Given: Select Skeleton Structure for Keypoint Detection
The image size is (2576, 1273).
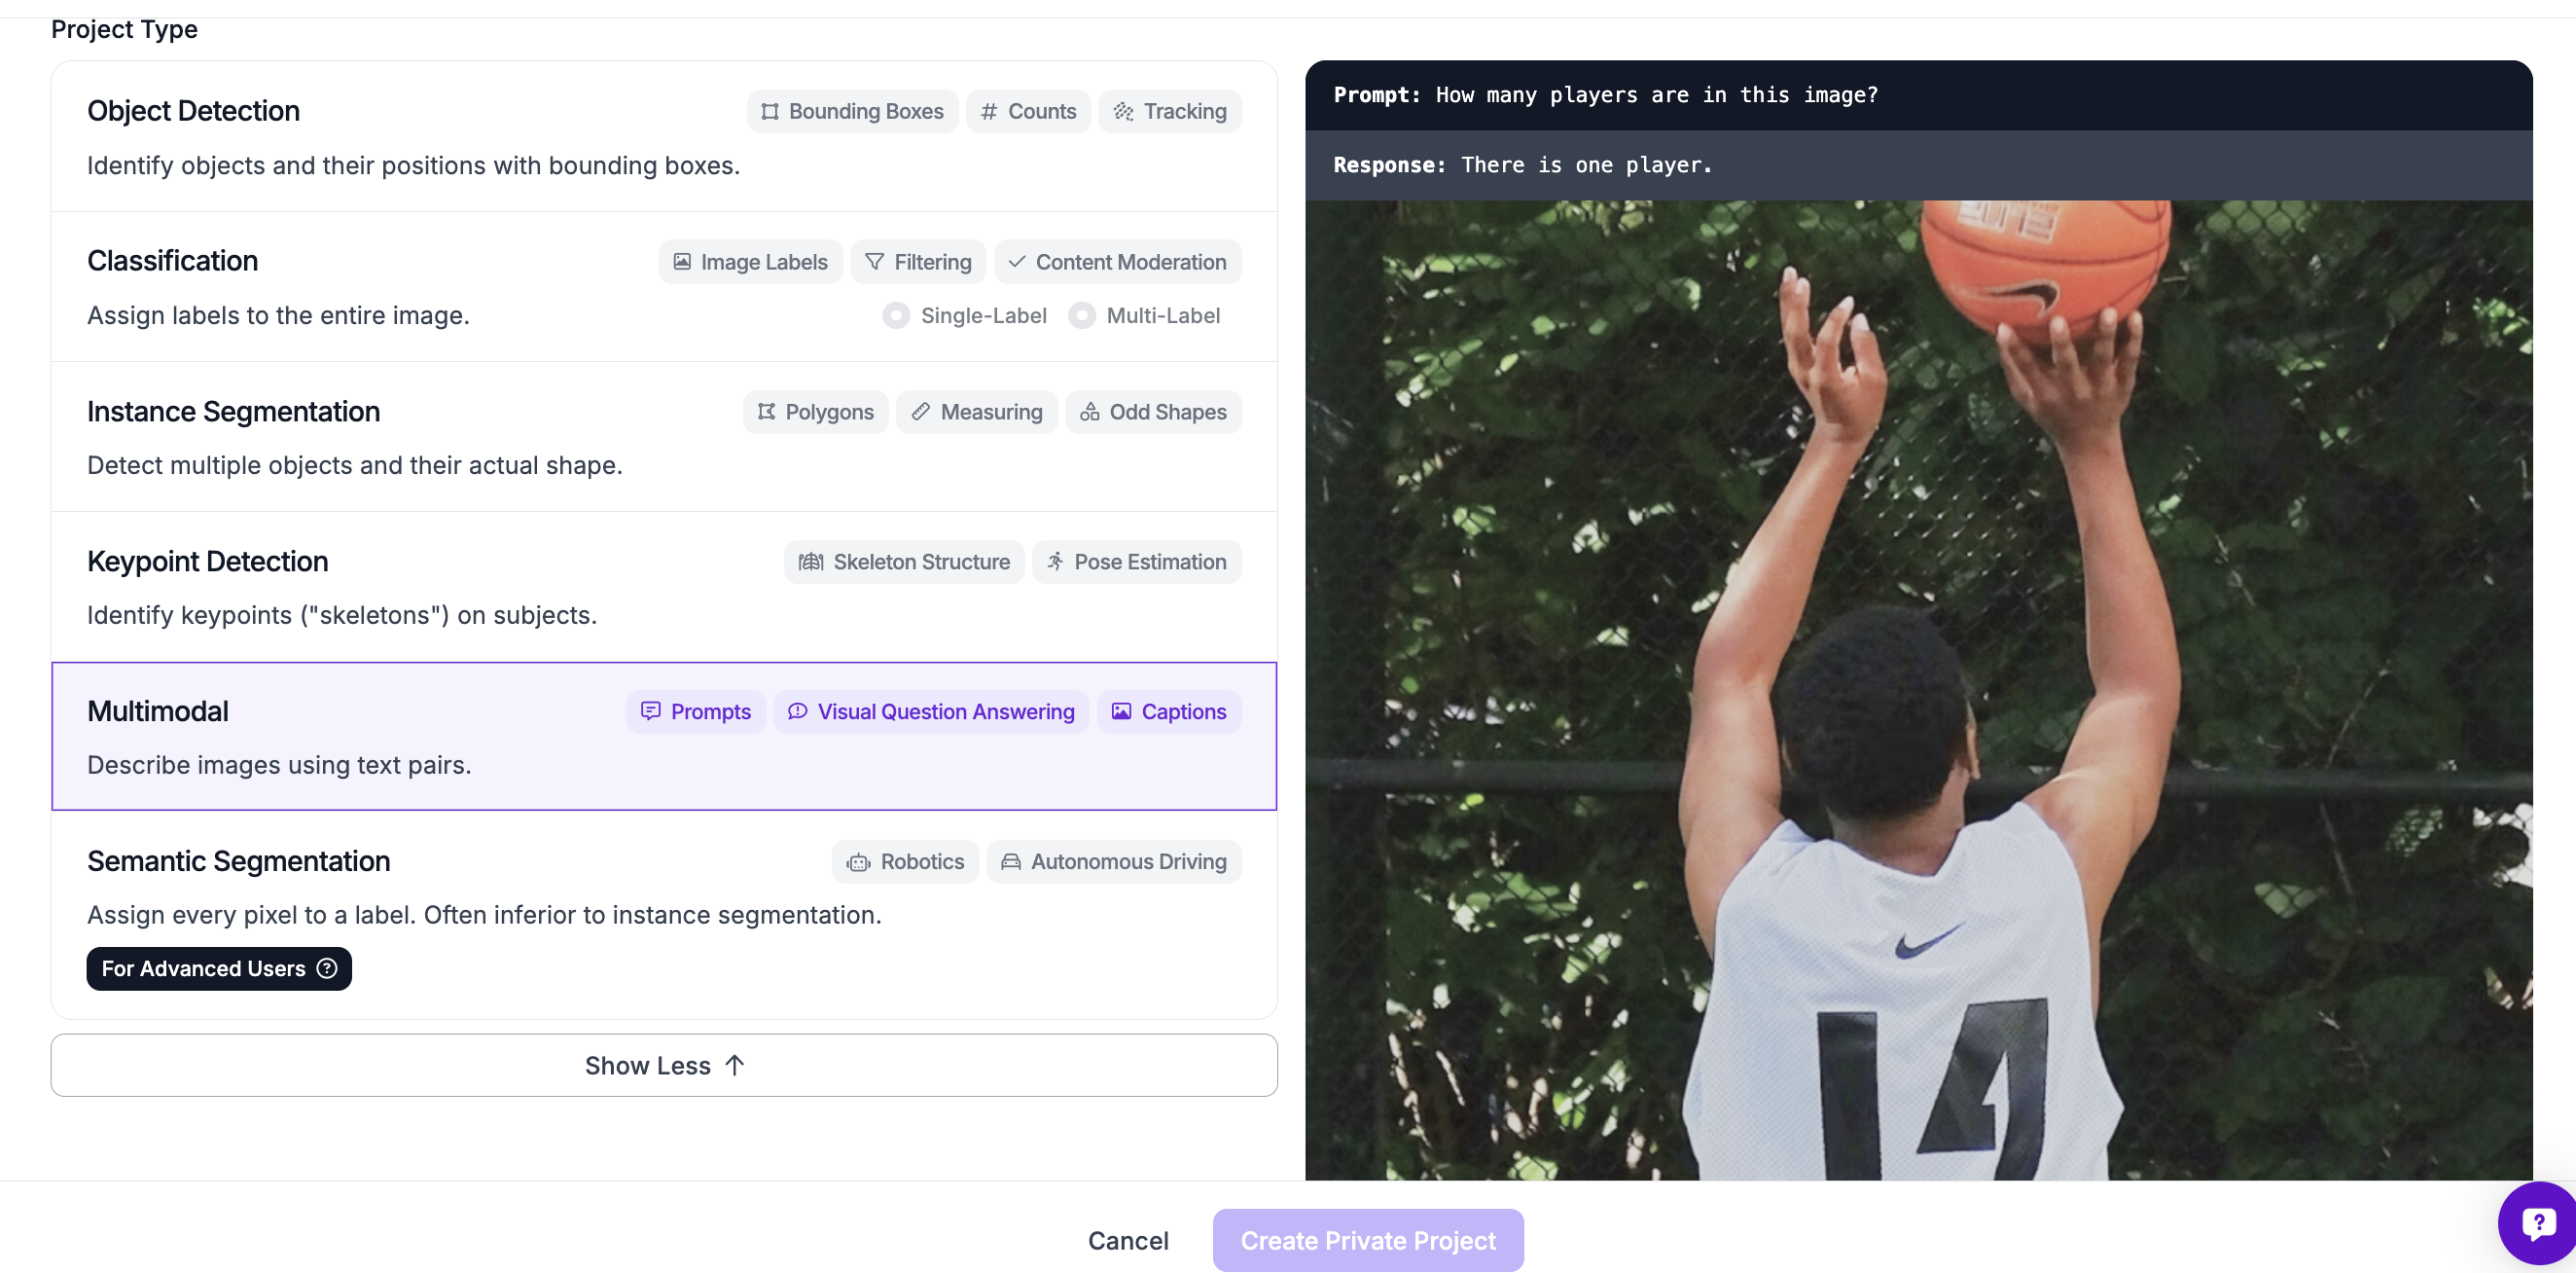Looking at the screenshot, I should (x=903, y=562).
